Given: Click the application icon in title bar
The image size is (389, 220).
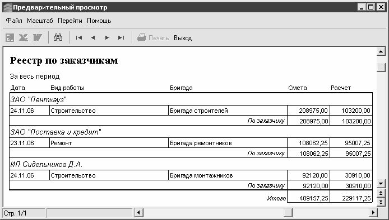Looking at the screenshot, I should tap(7, 7).
